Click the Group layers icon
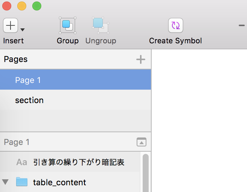The image size is (247, 192). [x=68, y=25]
